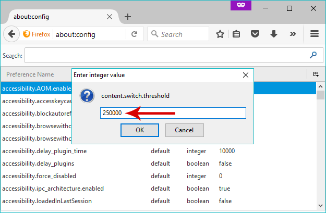Show bookmarks list icon
Screen dimensions: 326x213
click(236, 34)
